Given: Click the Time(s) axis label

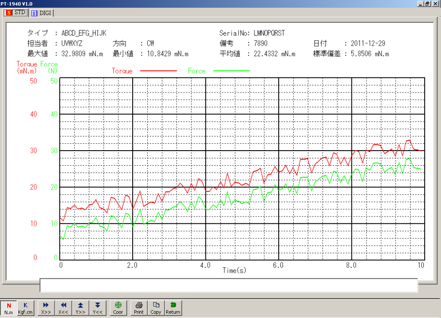Looking at the screenshot, I should coord(234,270).
